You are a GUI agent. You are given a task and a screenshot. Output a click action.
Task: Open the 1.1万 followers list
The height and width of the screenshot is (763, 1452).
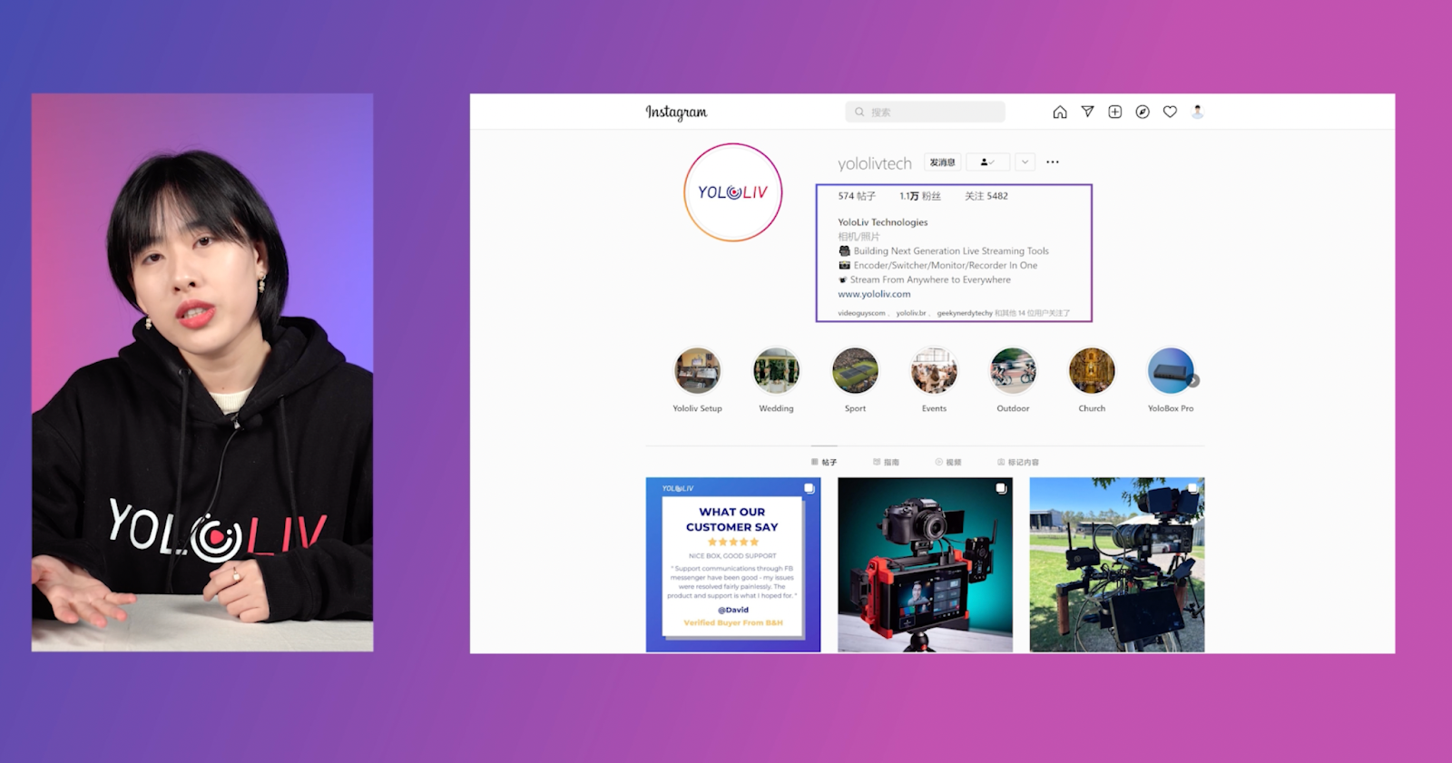(920, 196)
